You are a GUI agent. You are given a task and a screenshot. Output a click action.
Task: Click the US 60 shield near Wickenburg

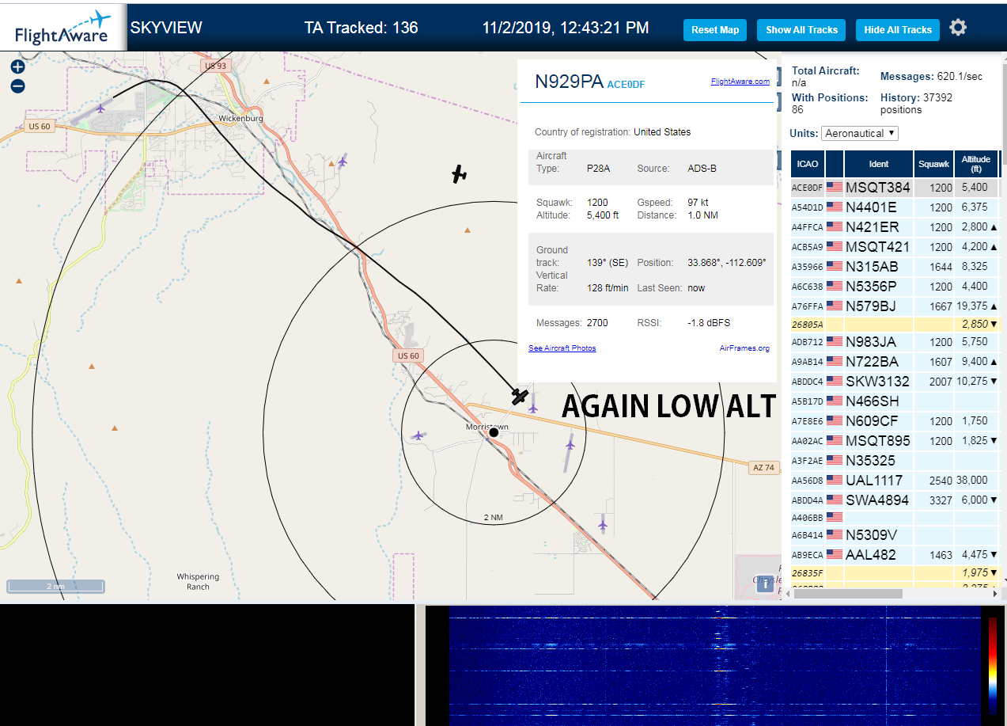coord(39,127)
